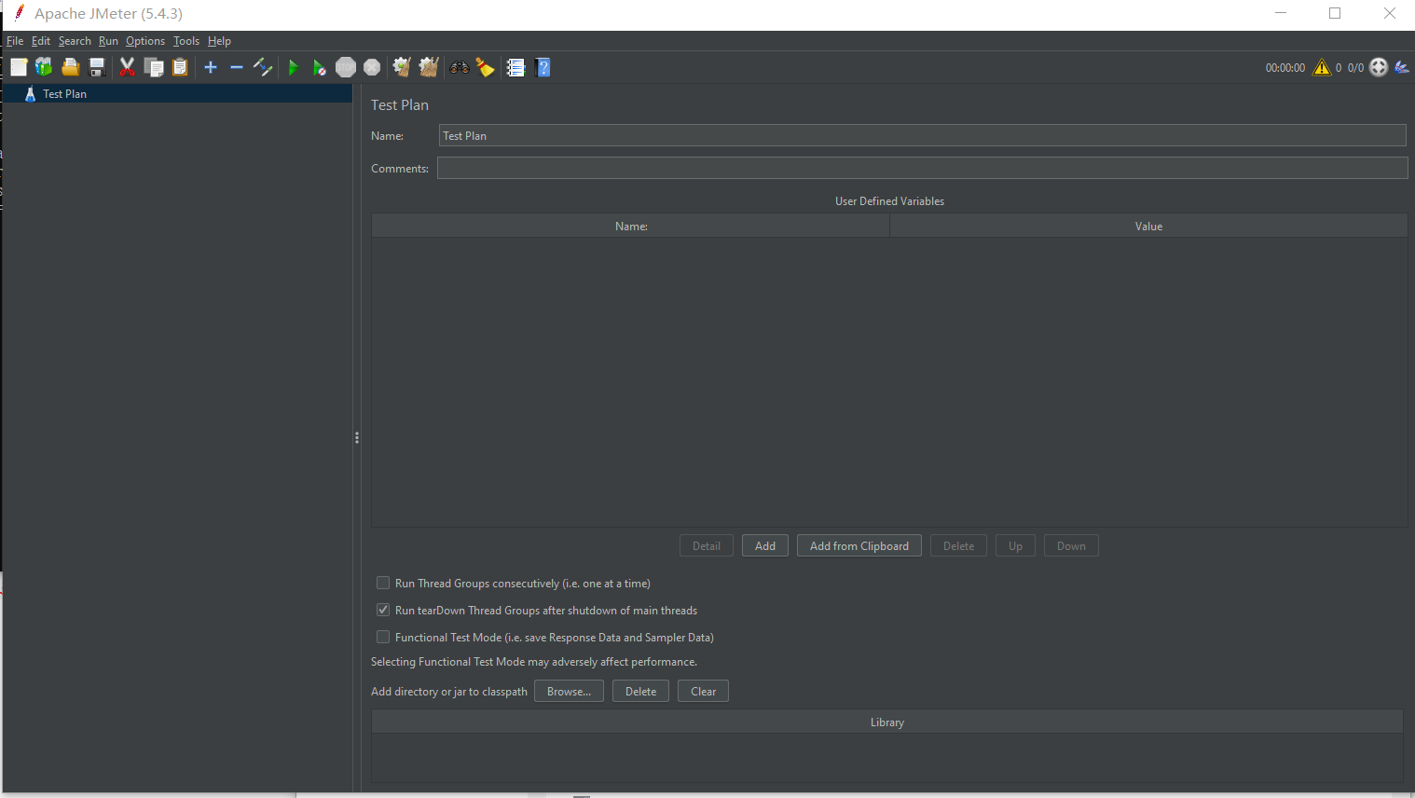
Task: Click the classpath Delete button
Action: coord(640,691)
